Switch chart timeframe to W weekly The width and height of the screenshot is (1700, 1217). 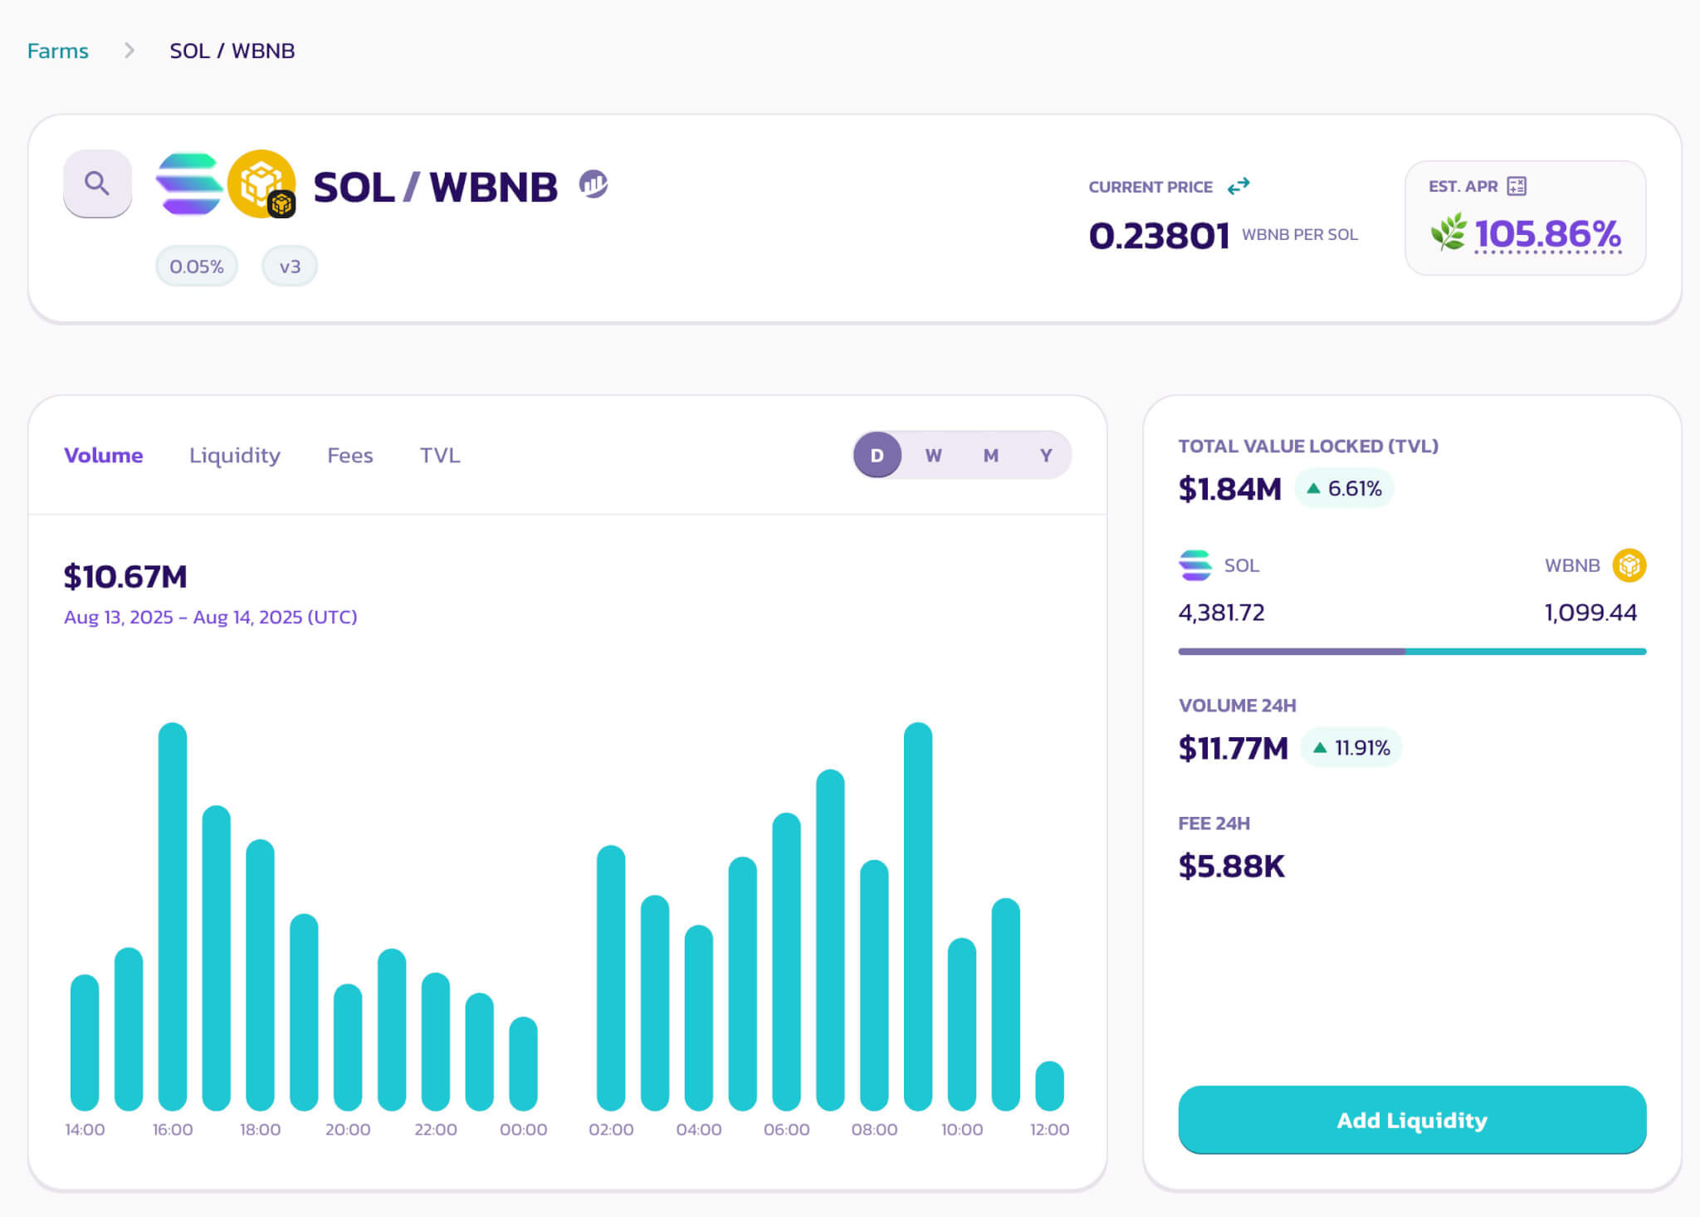pos(933,455)
